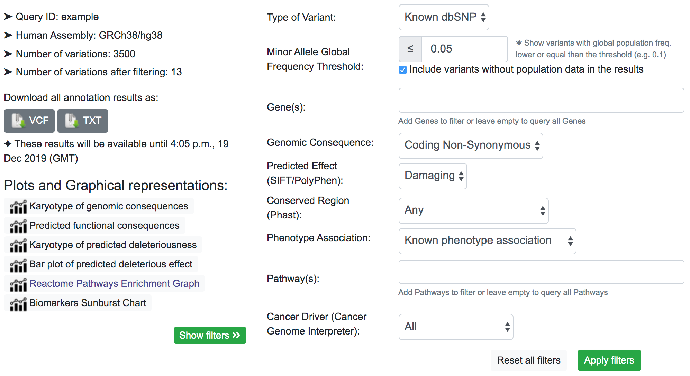Expand the Cancer Driver All dropdown
The image size is (690, 376).
tap(456, 327)
